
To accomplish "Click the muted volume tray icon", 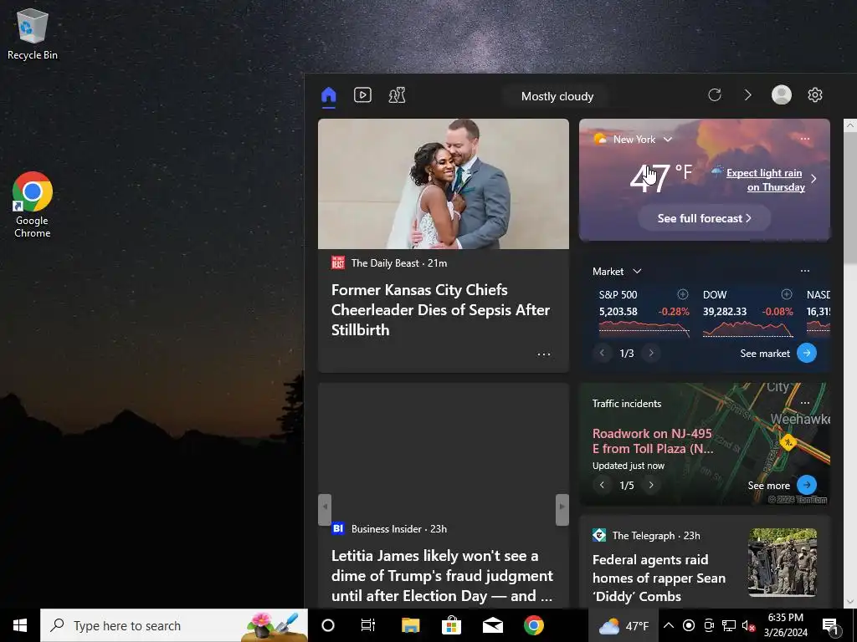I will 748,625.
